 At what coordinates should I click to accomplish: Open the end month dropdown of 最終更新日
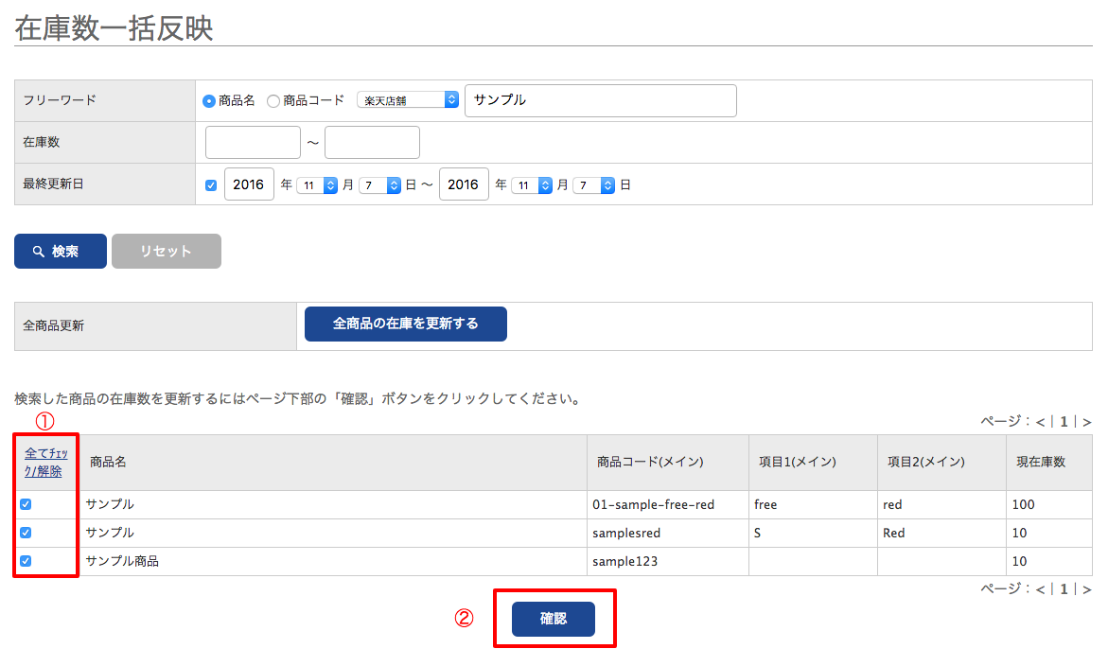tap(532, 185)
